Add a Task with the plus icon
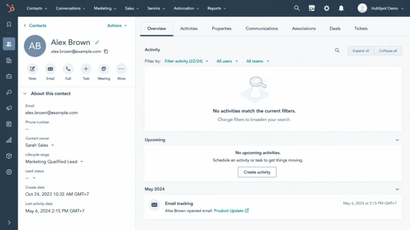The image size is (410, 230). (x=86, y=69)
